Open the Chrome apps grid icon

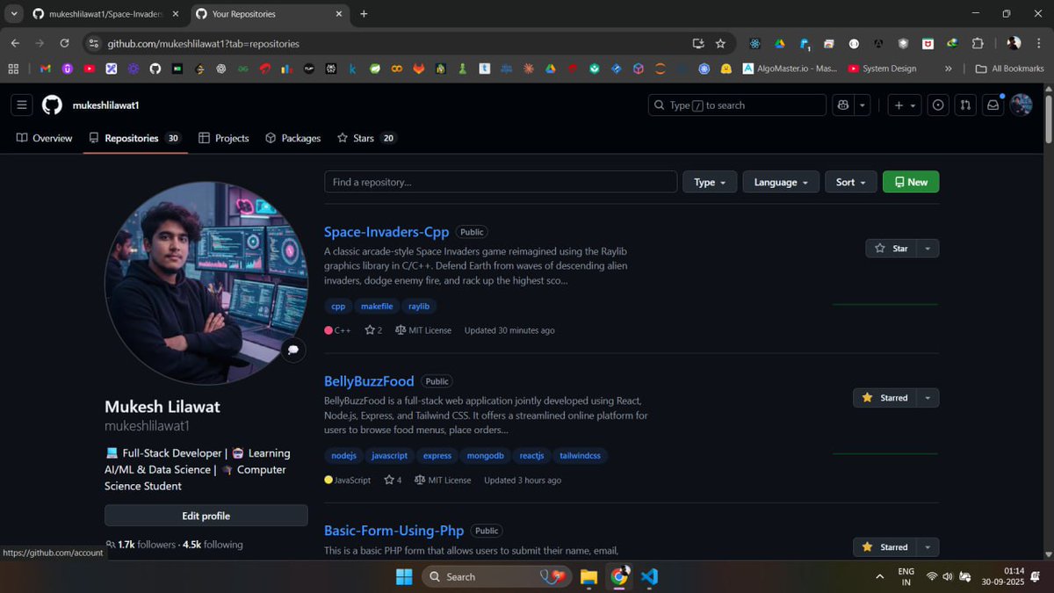pyautogui.click(x=13, y=69)
